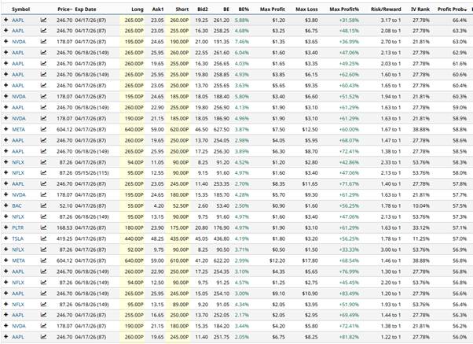The height and width of the screenshot is (344, 473).
Task: Open chart icon for NFLX 05/15/26 row
Action: tap(43, 173)
